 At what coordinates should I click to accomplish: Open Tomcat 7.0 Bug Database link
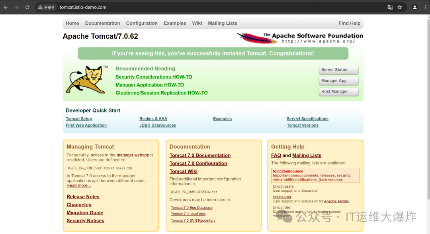click(192, 208)
